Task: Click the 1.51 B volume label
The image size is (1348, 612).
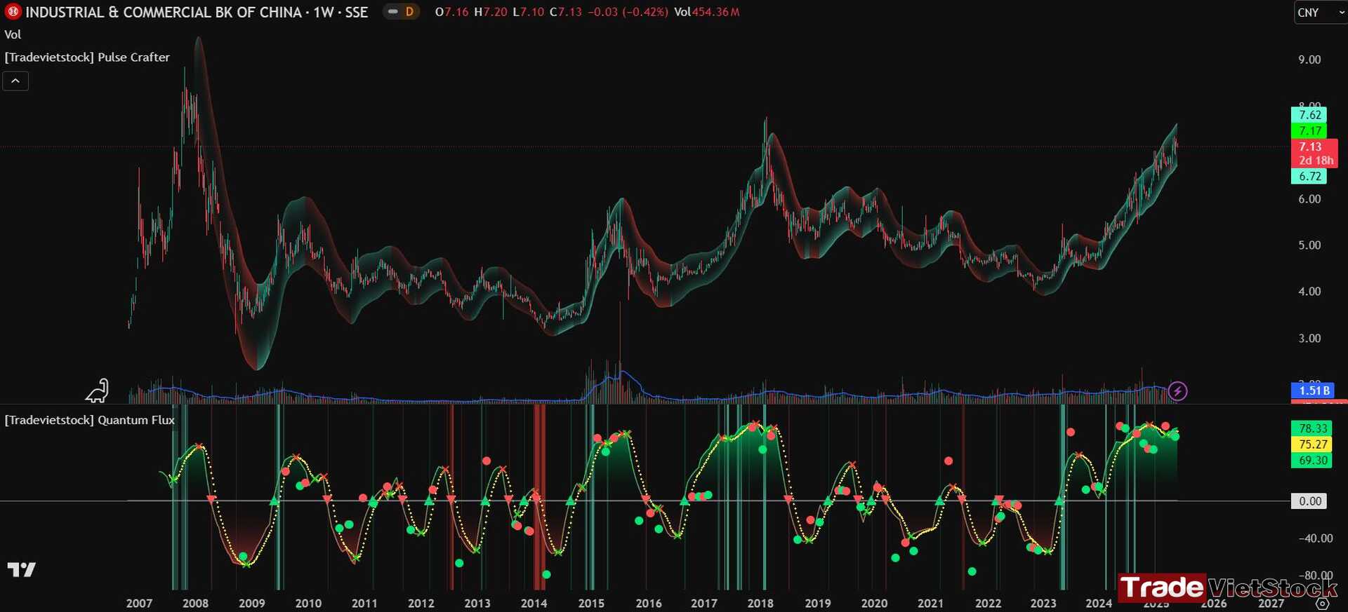Action: pos(1313,390)
